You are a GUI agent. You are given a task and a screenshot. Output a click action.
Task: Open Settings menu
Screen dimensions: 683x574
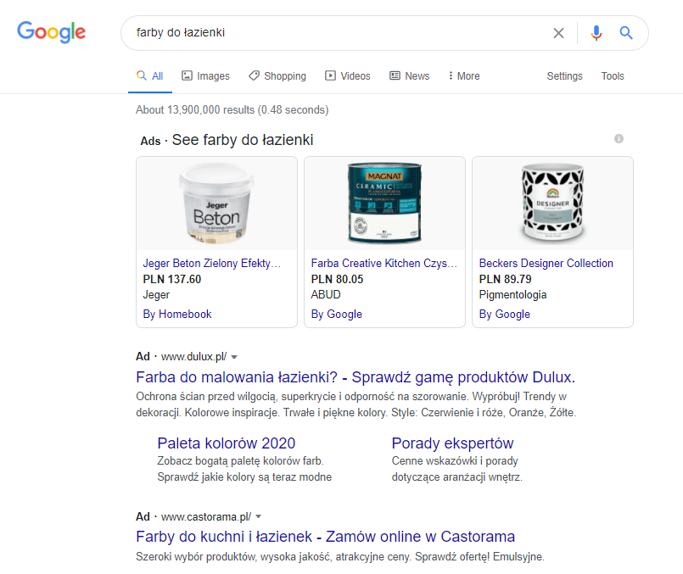(x=564, y=76)
